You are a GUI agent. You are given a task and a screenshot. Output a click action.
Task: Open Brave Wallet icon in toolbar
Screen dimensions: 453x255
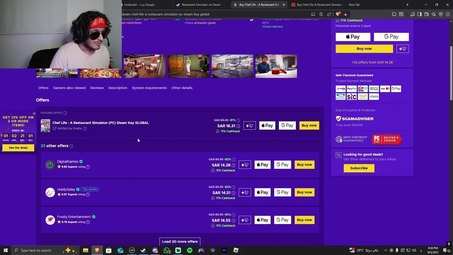click(426, 14)
